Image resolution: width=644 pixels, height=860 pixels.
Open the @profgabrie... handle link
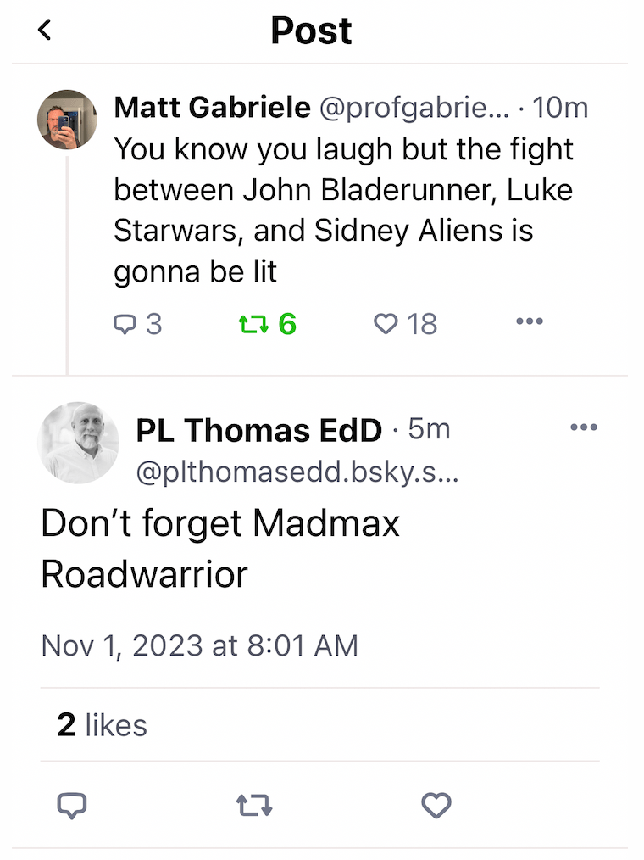[x=414, y=108]
